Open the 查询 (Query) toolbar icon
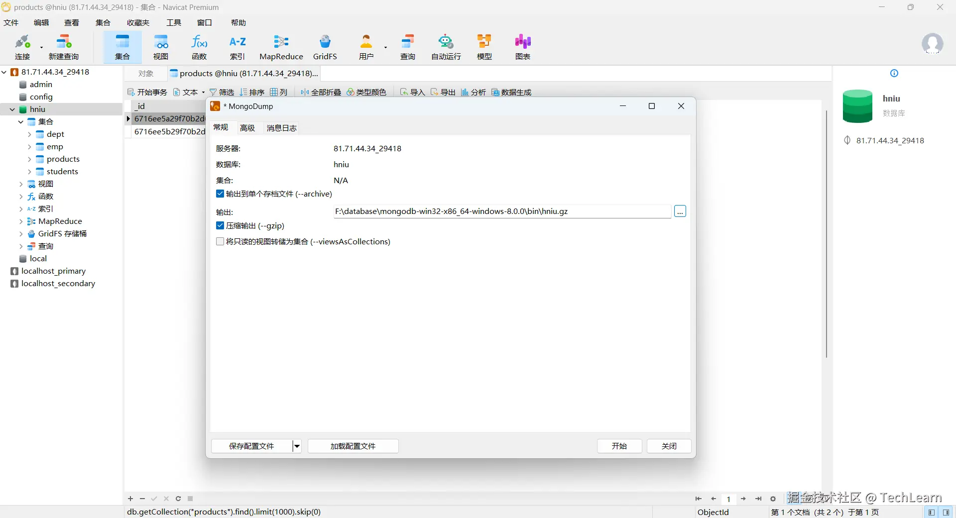The height and width of the screenshot is (518, 956). pos(408,47)
